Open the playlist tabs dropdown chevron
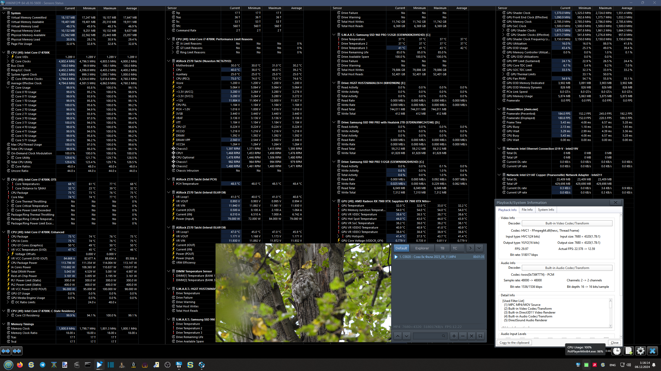The image size is (661, 371). tap(479, 248)
